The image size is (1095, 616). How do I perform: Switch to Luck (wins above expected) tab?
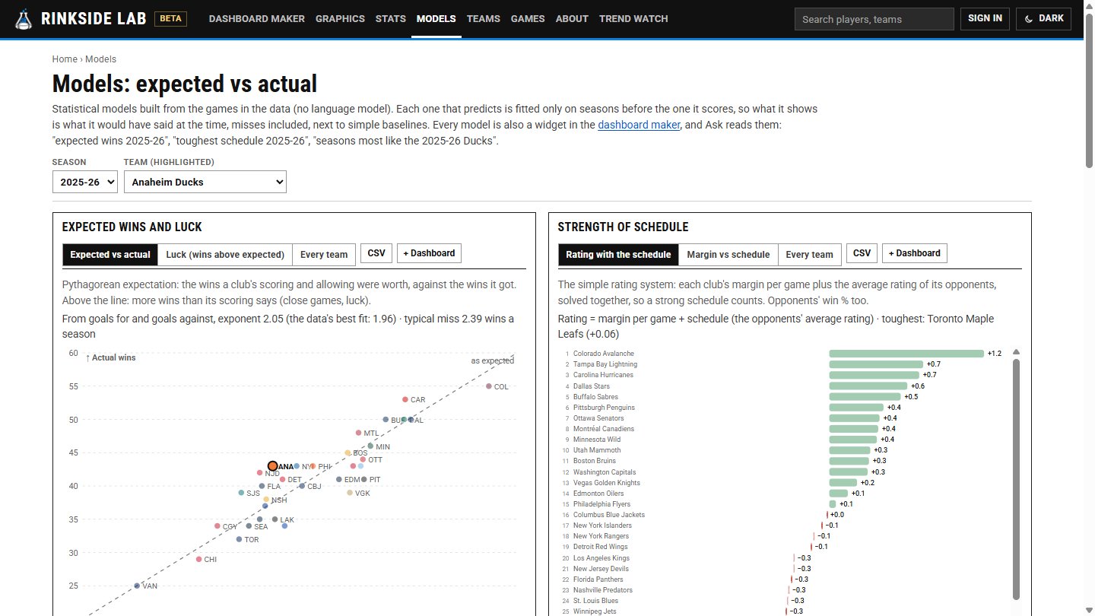coord(225,255)
